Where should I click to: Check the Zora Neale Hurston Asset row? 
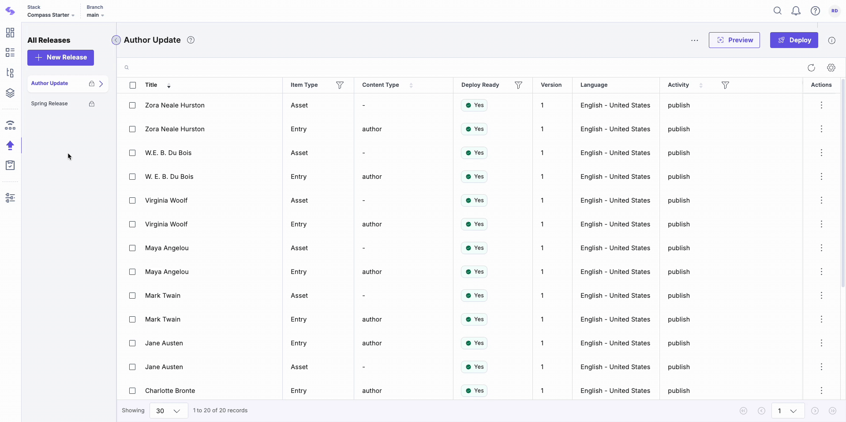tap(132, 105)
